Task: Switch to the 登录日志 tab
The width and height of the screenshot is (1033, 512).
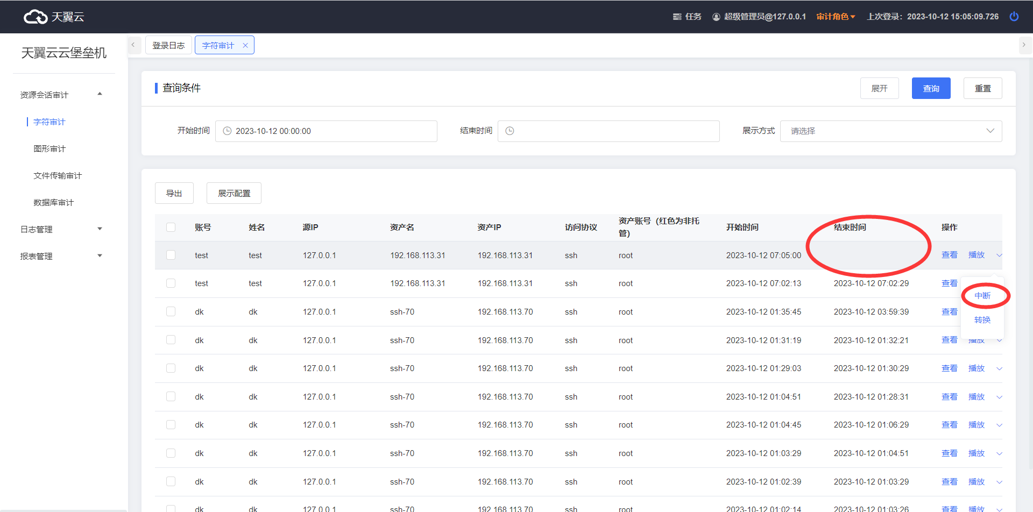Action: [168, 46]
